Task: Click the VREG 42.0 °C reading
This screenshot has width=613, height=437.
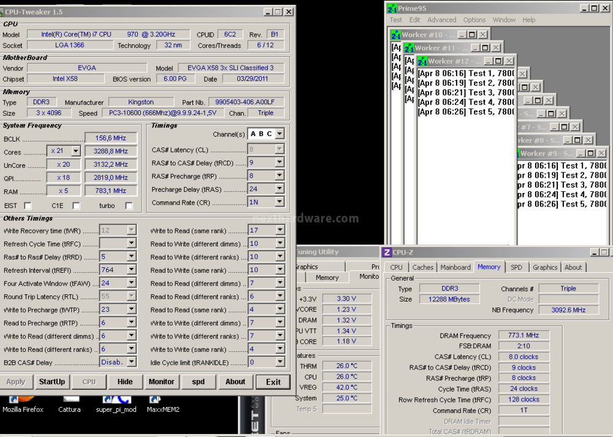Action: point(346,387)
